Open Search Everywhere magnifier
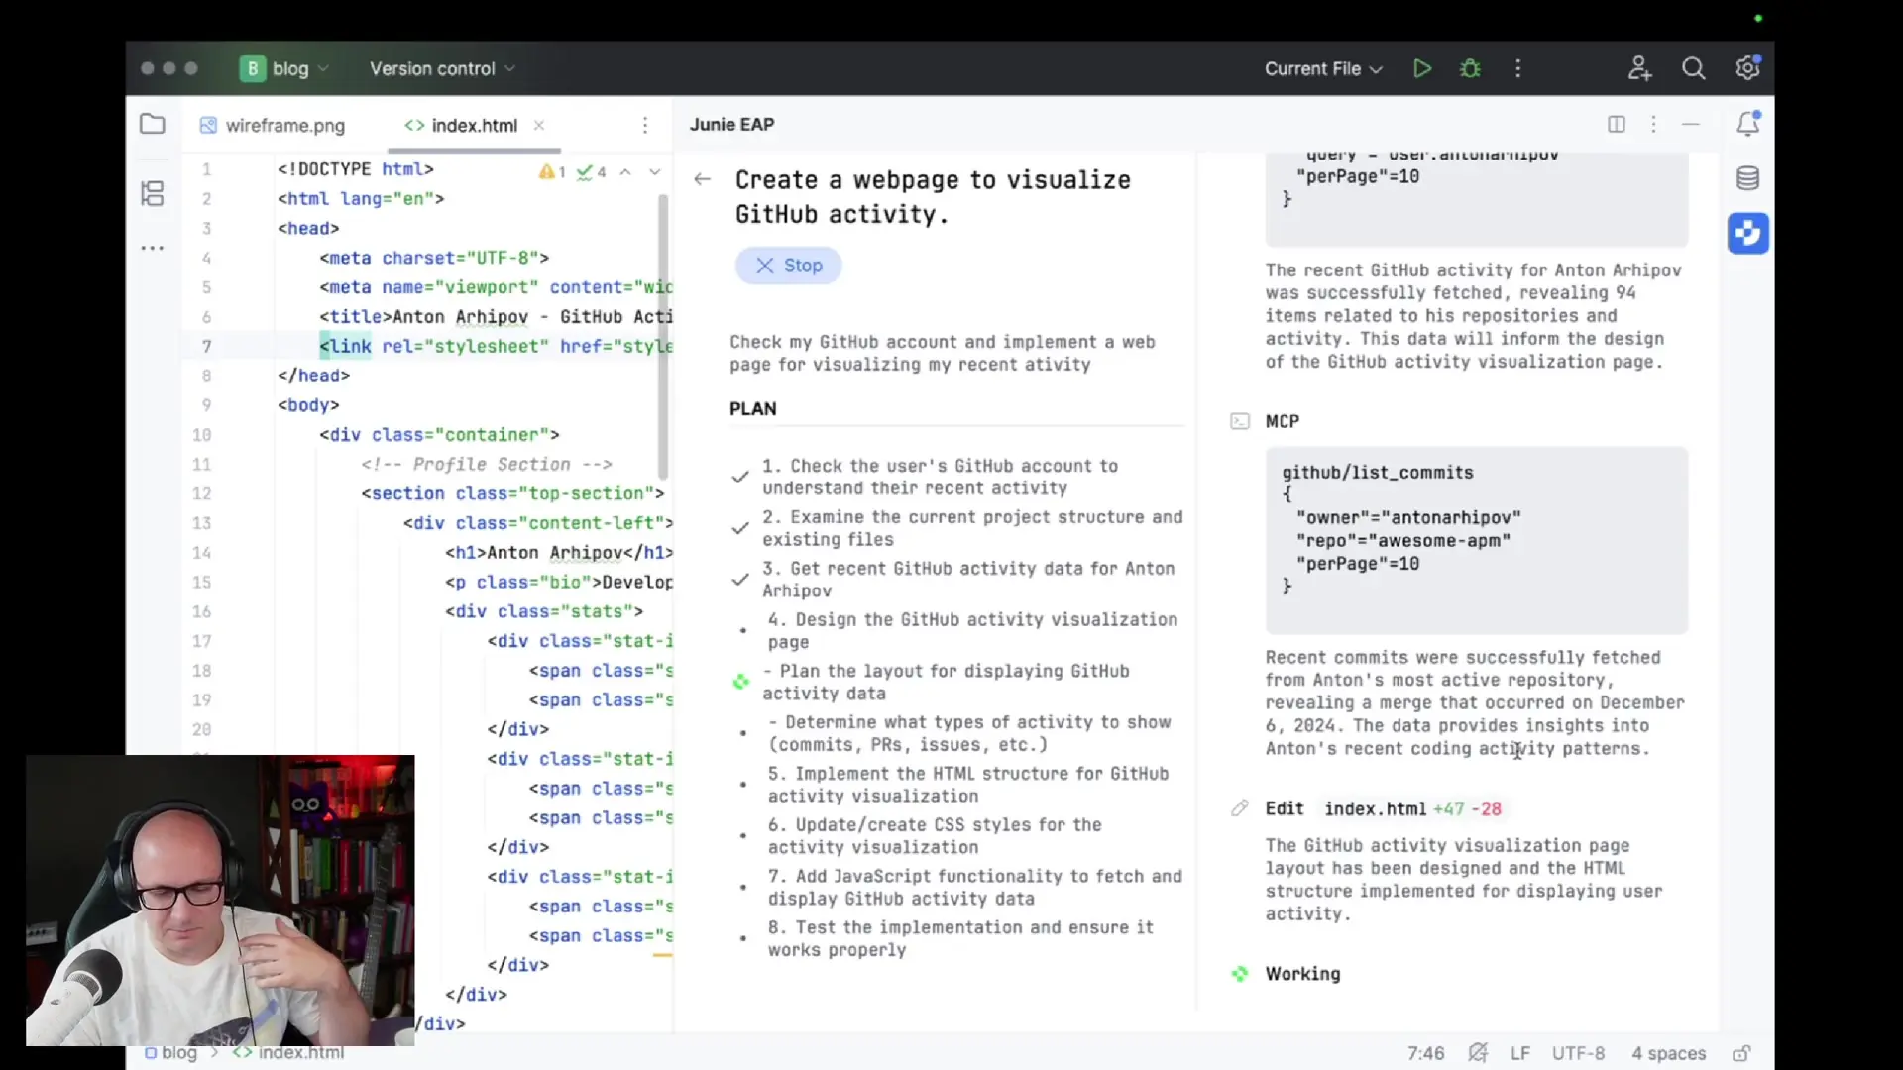 (1693, 68)
